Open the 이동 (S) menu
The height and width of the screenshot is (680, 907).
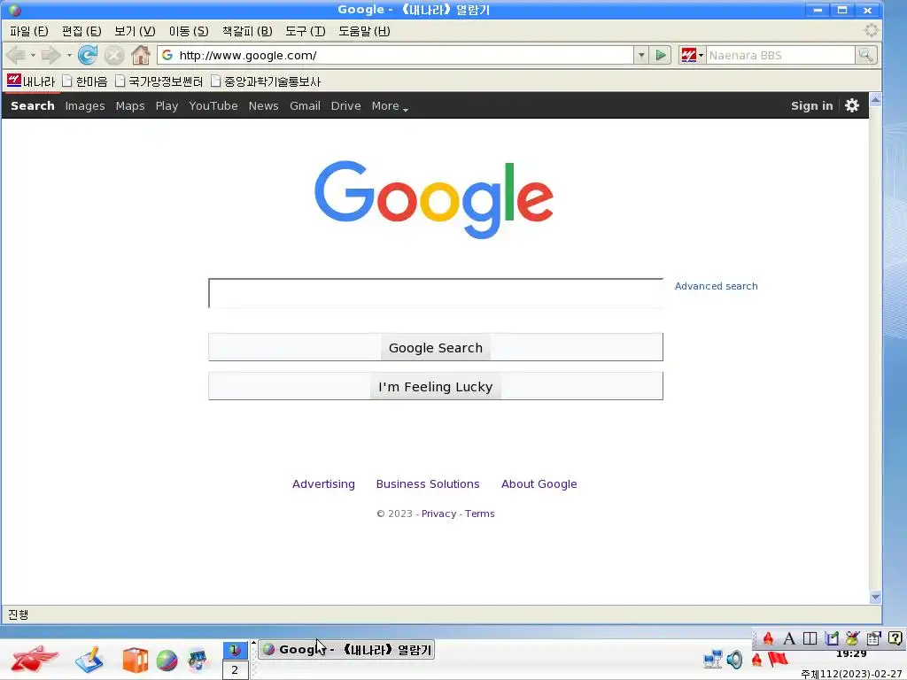pyautogui.click(x=189, y=31)
